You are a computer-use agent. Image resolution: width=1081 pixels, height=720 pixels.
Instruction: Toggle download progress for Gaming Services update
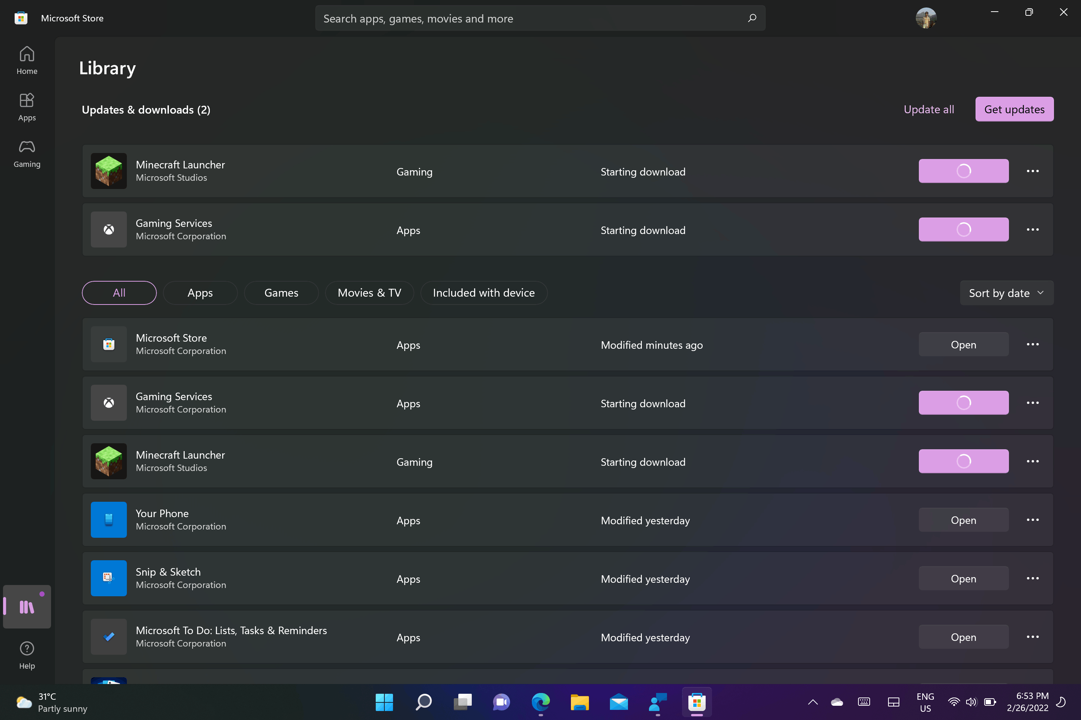tap(964, 229)
